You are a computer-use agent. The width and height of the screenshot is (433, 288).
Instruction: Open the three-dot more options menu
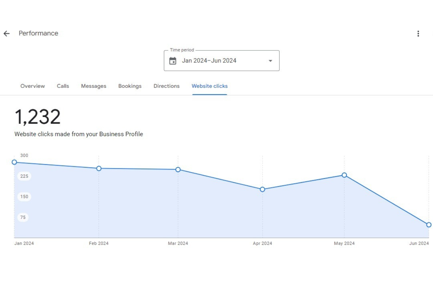coord(418,33)
